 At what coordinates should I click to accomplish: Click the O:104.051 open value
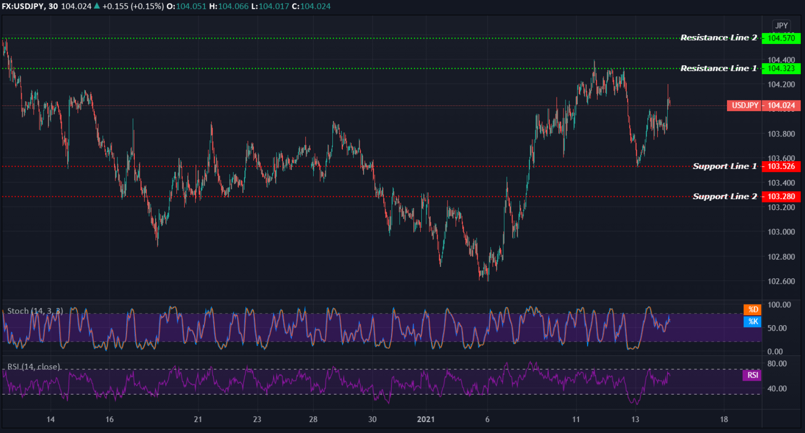coord(186,6)
